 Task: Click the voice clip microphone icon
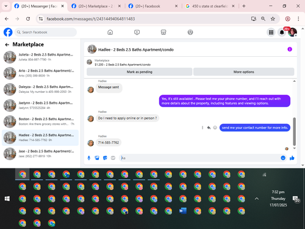89,158
